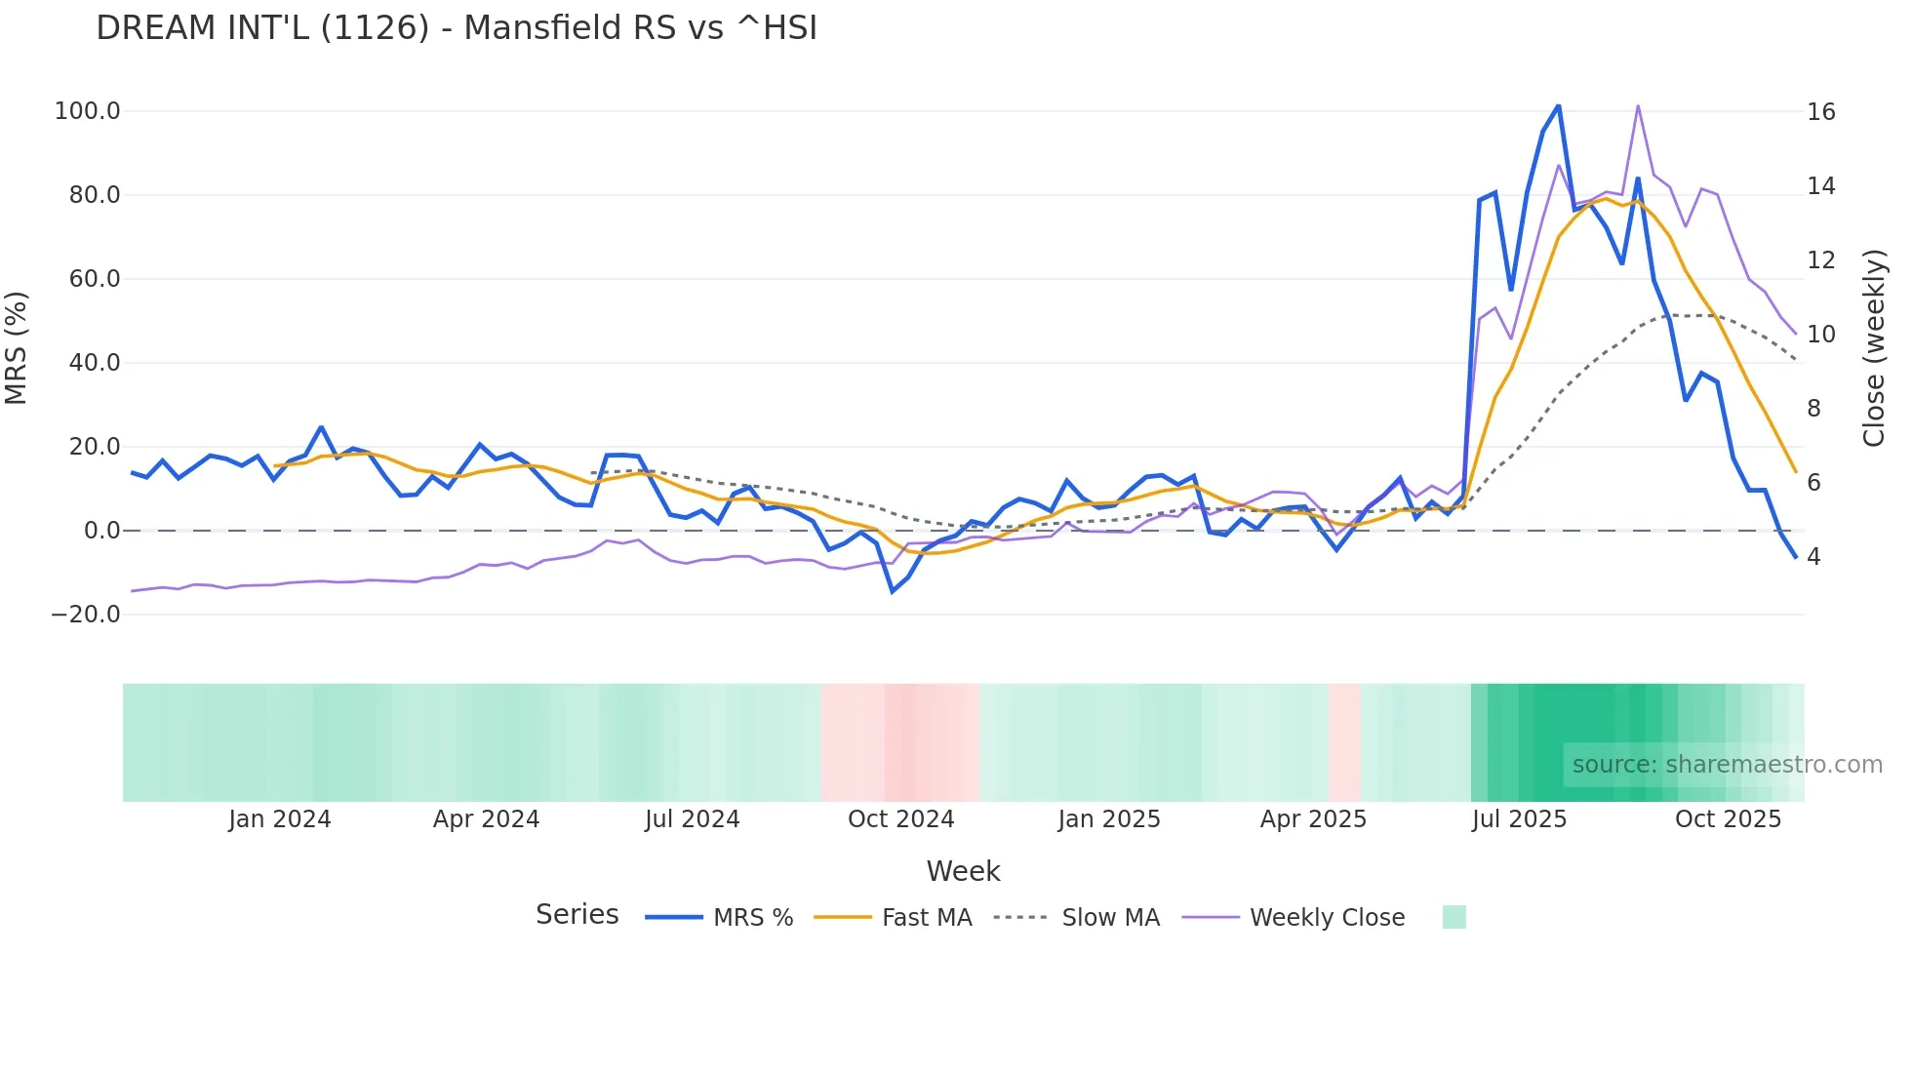Click the MRS % peak near 100 in July 2025

click(1558, 105)
